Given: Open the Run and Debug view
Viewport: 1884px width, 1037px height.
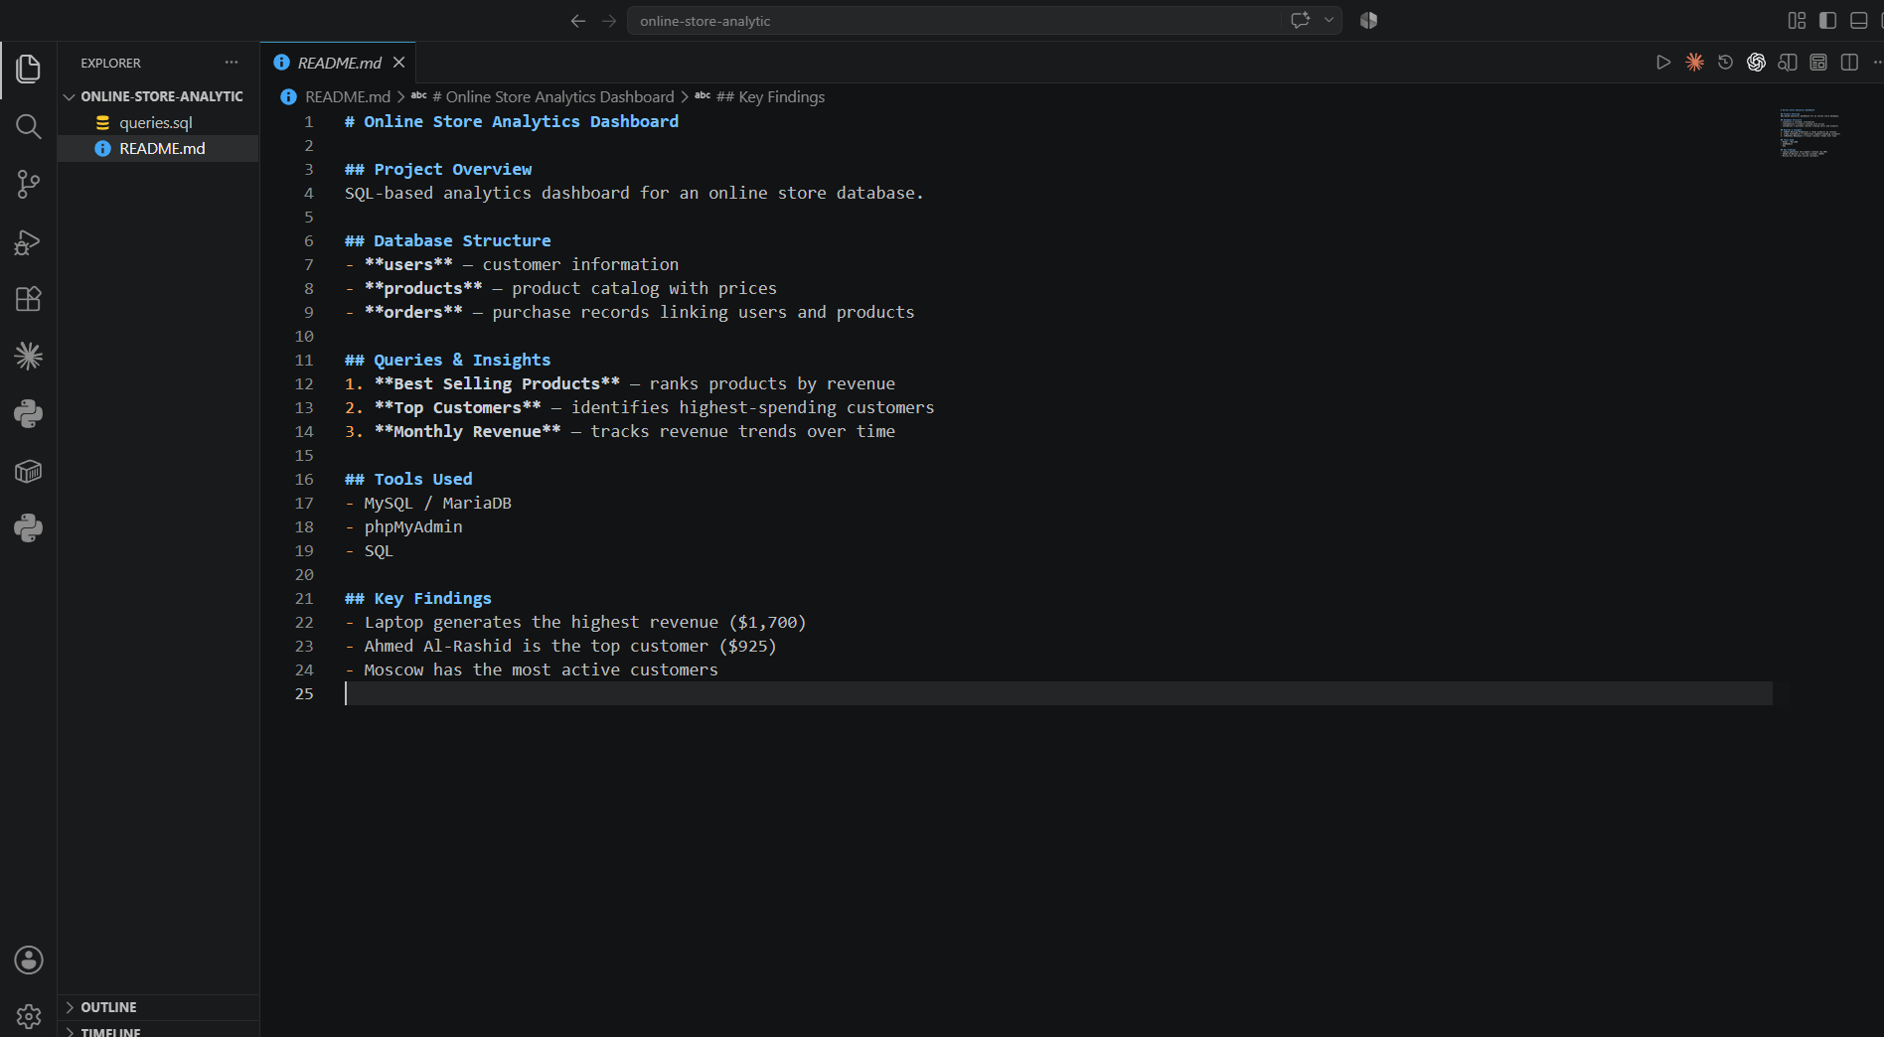Looking at the screenshot, I should coord(29,241).
